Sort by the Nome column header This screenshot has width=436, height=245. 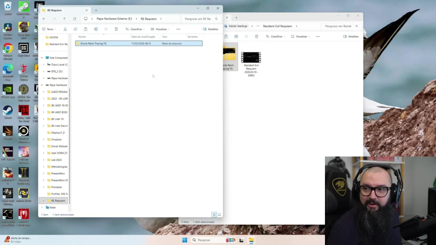pos(82,37)
